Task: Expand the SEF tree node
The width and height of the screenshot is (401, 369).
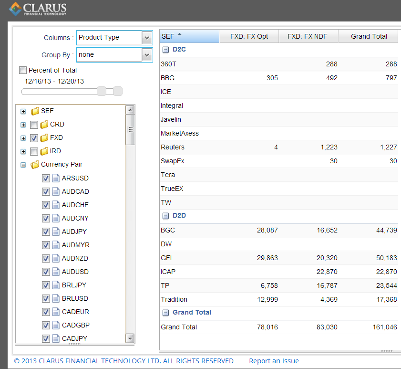Action: [23, 111]
